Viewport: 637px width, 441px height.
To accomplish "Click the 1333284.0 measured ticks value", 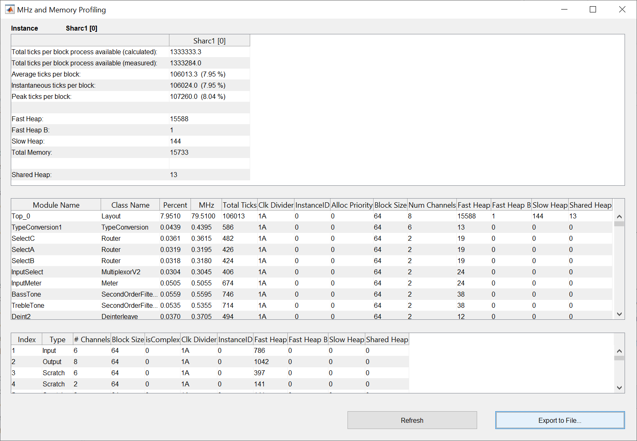I will pyautogui.click(x=186, y=63).
